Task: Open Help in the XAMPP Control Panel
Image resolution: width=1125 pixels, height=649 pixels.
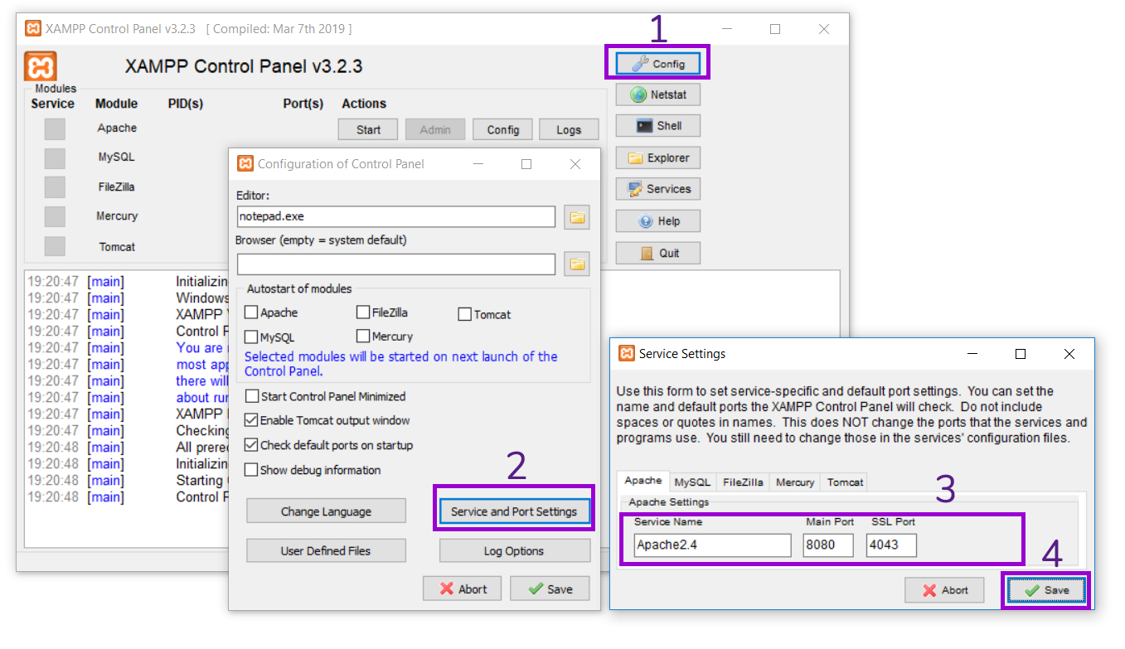Action: 657,221
